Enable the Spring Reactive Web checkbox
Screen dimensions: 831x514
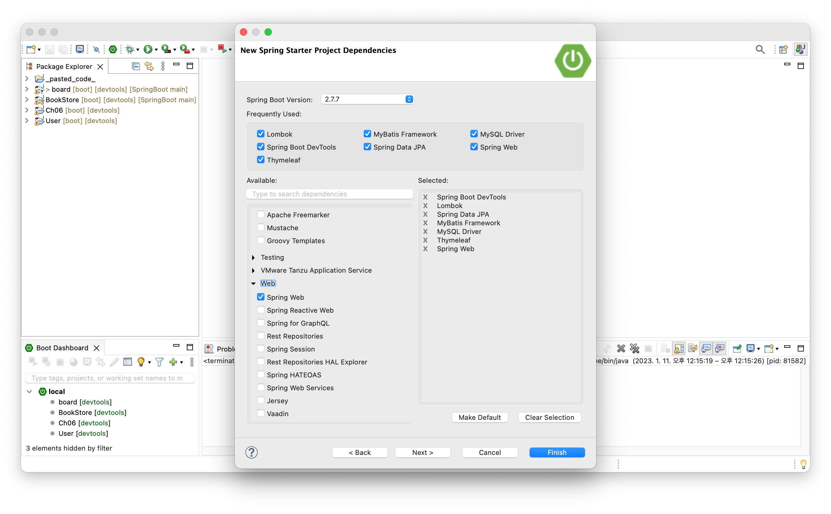261,310
